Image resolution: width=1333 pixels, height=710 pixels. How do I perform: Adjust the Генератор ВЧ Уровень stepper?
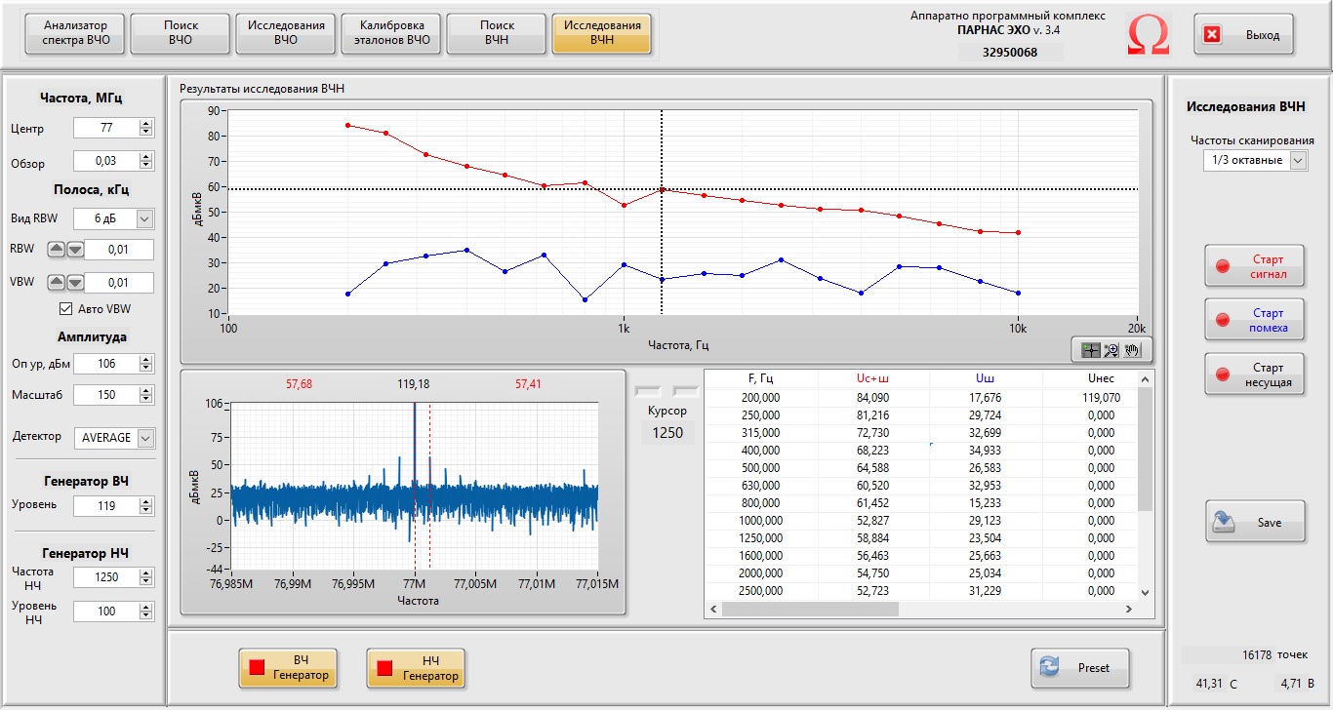tap(146, 505)
